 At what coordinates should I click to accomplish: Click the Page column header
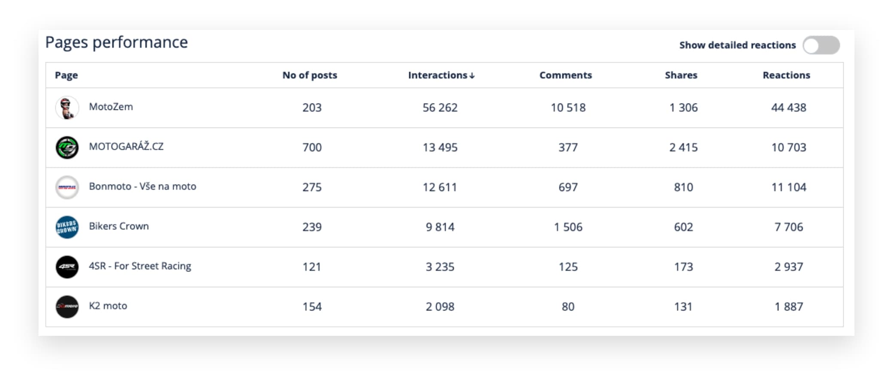[66, 75]
